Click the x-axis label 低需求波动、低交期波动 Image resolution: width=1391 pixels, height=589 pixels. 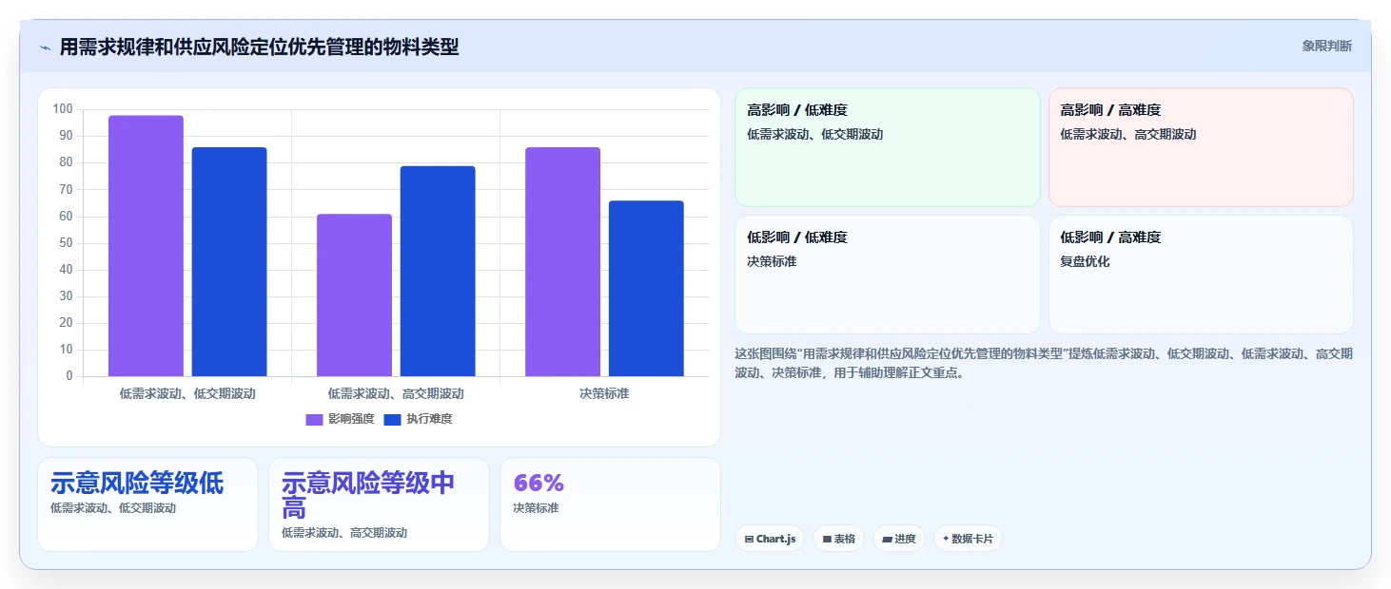coord(187,393)
